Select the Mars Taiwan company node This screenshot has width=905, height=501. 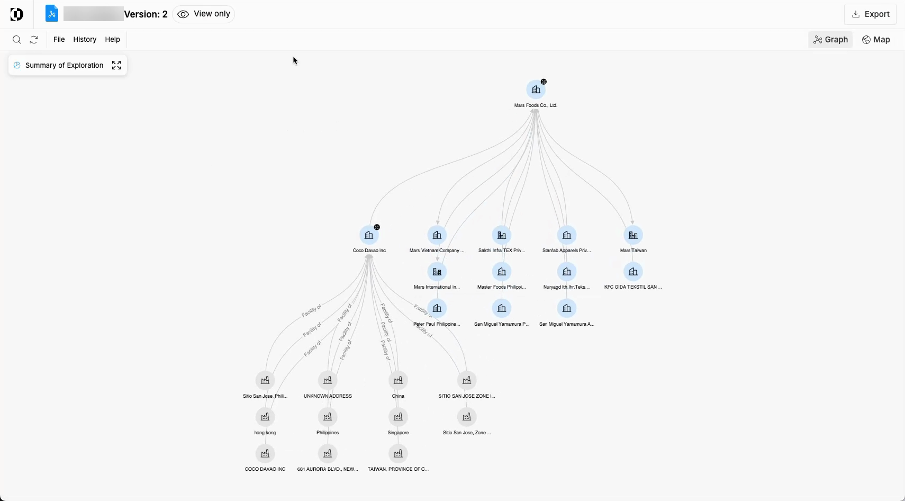[633, 235]
